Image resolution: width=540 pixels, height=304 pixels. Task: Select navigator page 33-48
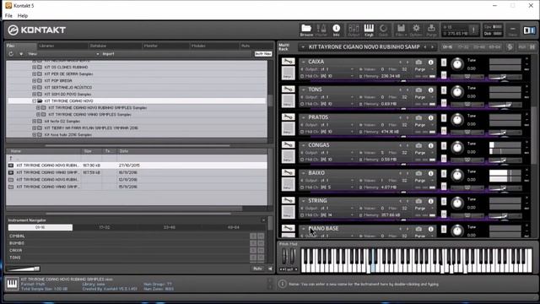[170, 227]
